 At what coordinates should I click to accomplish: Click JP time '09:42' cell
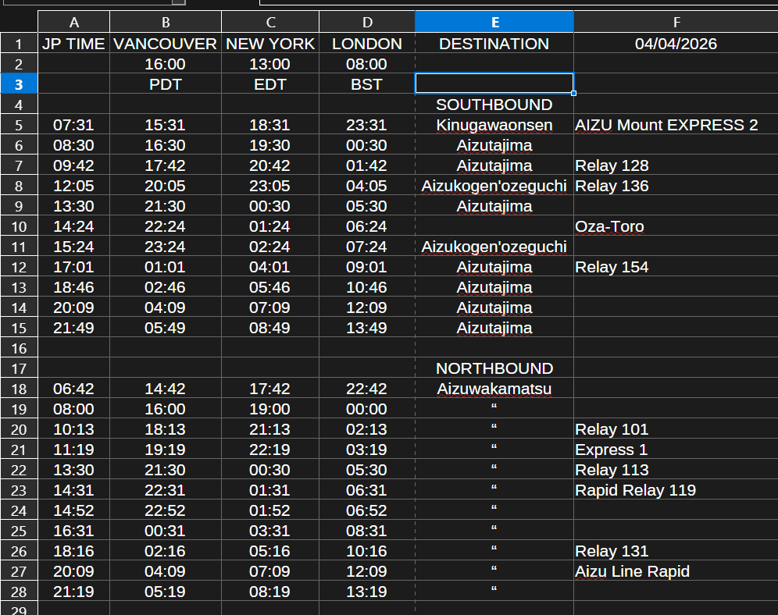74,165
